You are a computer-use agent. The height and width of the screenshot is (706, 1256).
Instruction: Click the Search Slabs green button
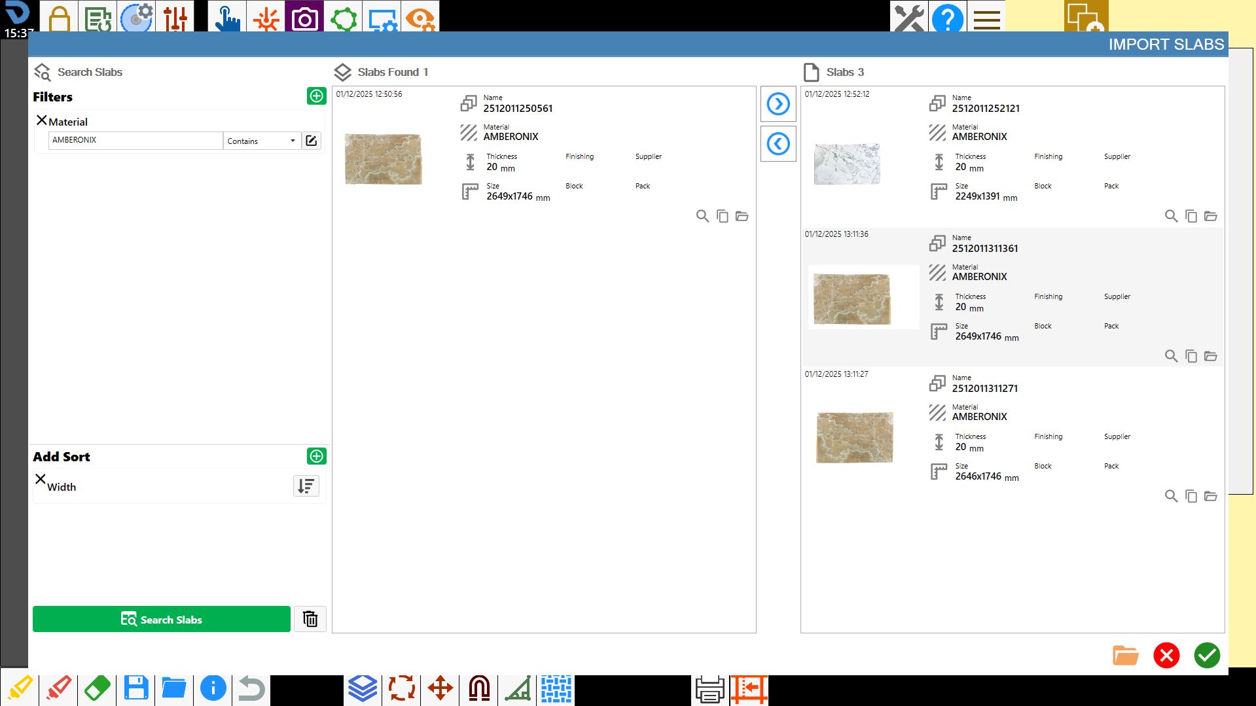[162, 619]
